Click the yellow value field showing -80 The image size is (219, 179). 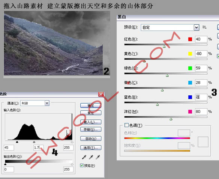click(x=201, y=54)
